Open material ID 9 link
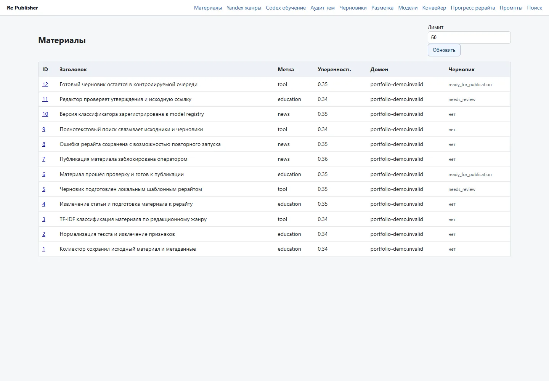The width and height of the screenshot is (549, 381). [x=44, y=129]
